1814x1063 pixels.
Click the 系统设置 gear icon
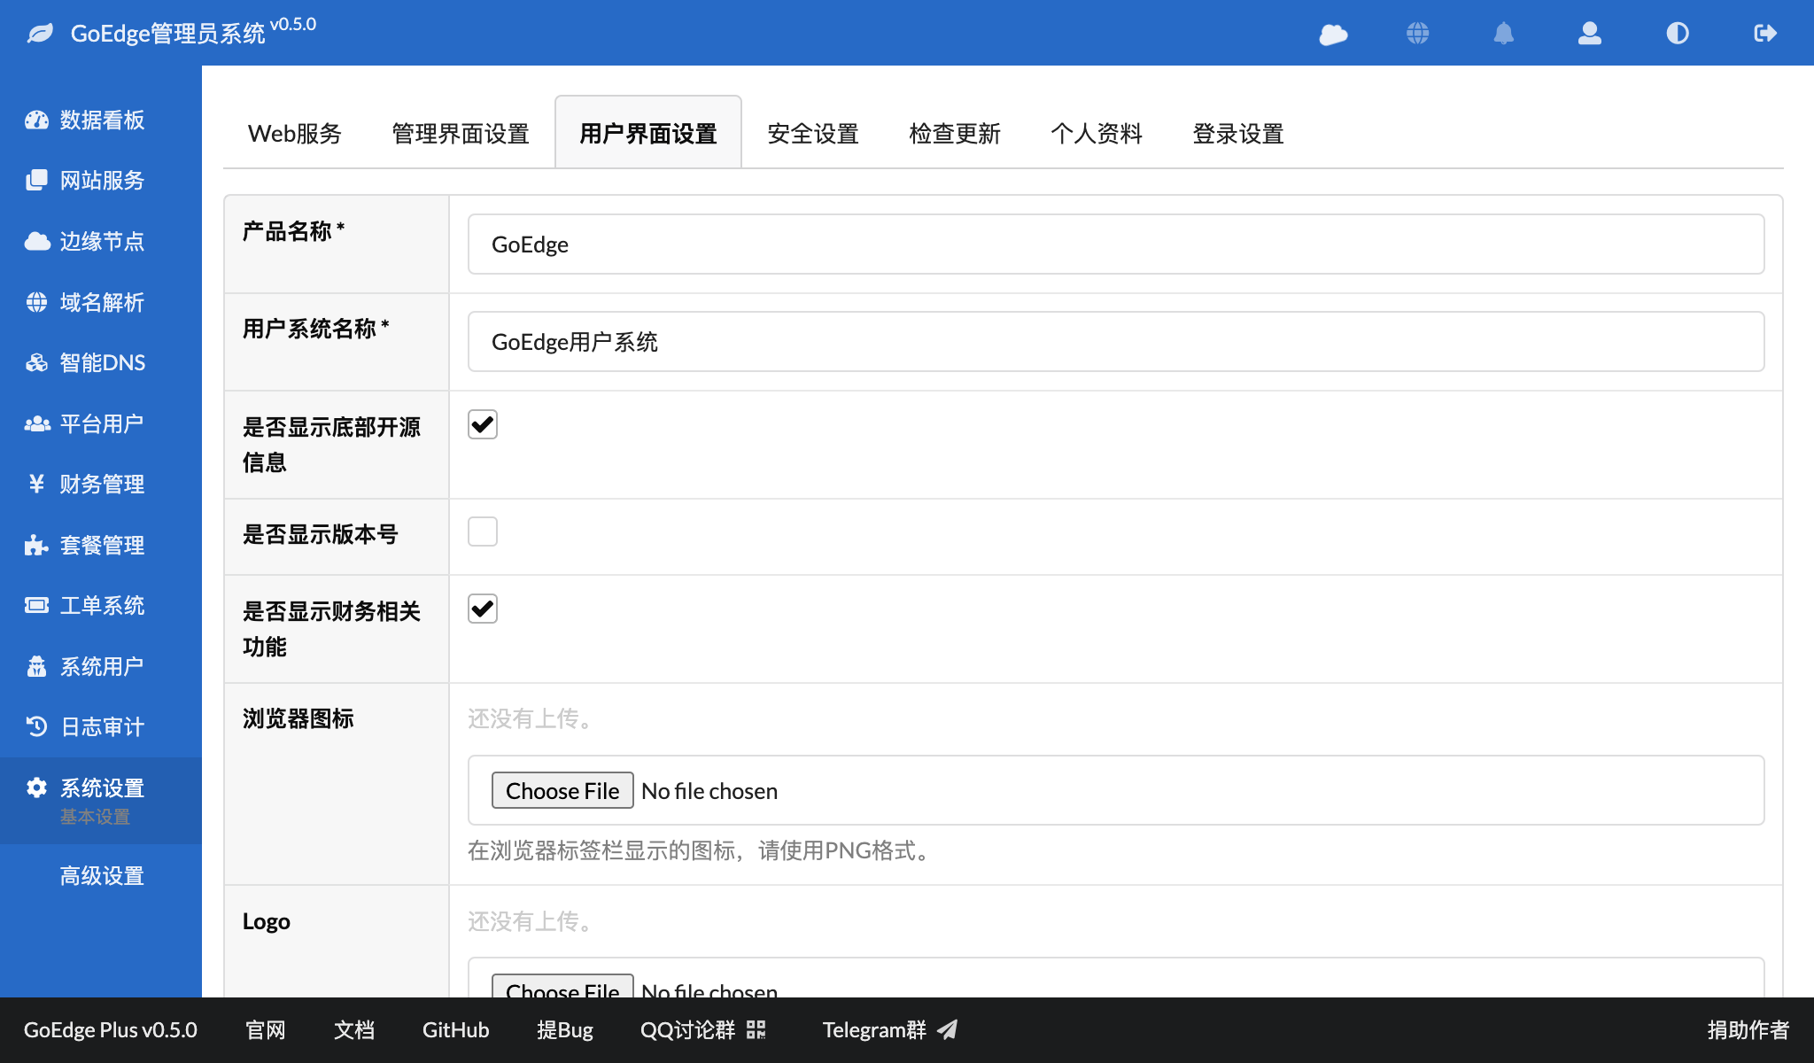coord(36,788)
